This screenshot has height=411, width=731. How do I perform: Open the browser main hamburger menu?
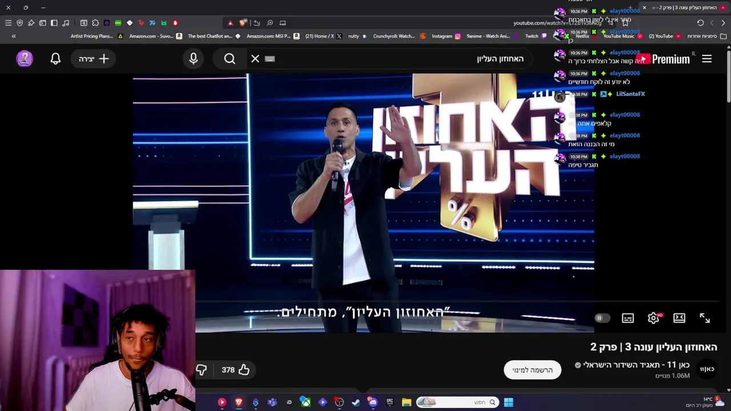pos(8,23)
